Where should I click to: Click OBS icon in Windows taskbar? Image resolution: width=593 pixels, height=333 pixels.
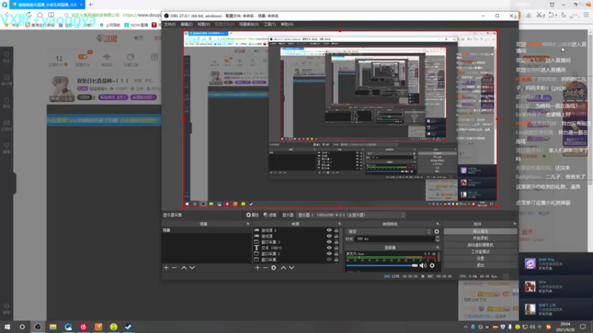click(38, 326)
